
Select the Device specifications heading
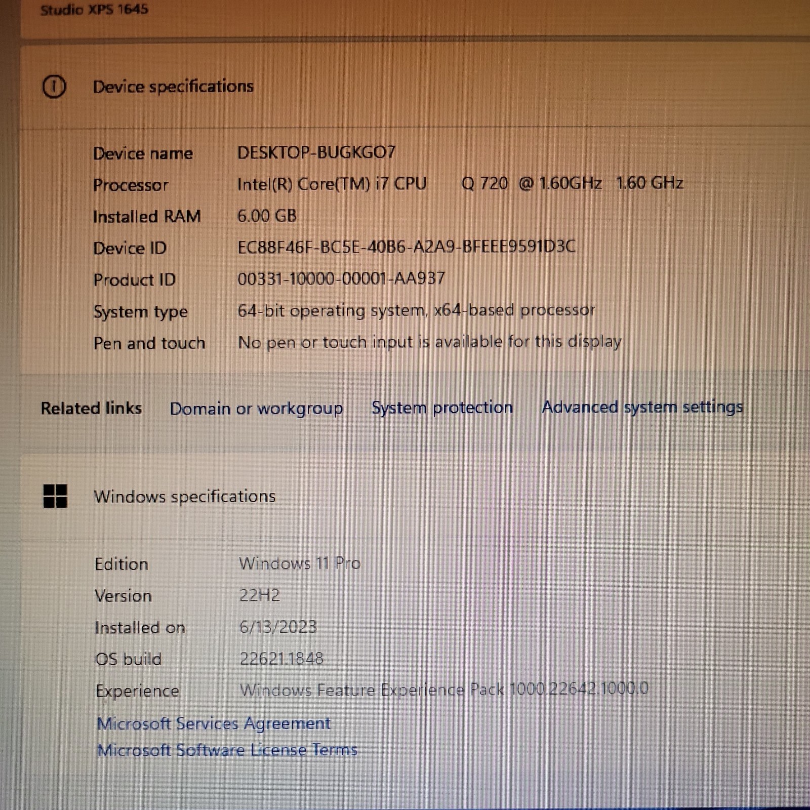[173, 87]
